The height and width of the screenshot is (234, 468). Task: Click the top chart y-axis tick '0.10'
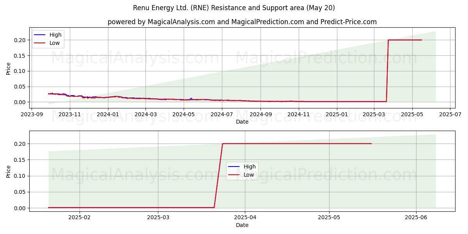click(20, 71)
